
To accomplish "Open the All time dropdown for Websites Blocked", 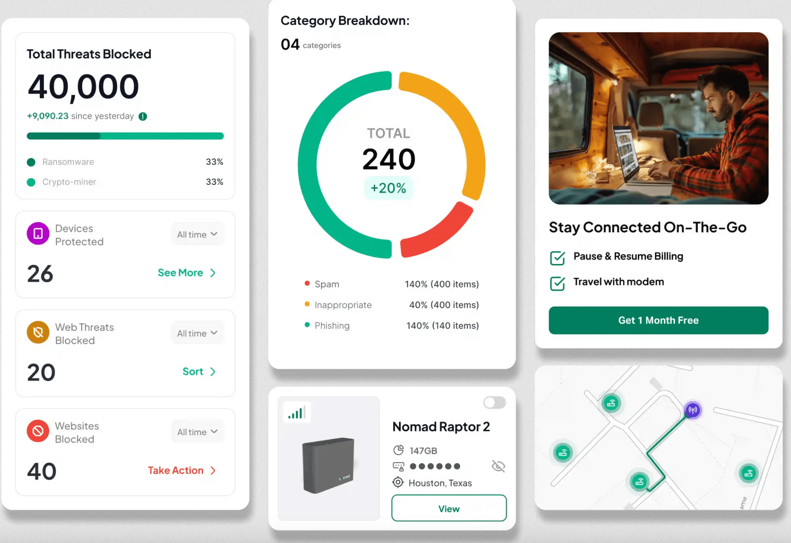I will coord(197,431).
